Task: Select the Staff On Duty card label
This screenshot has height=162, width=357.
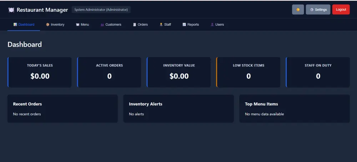Action: coord(318,65)
